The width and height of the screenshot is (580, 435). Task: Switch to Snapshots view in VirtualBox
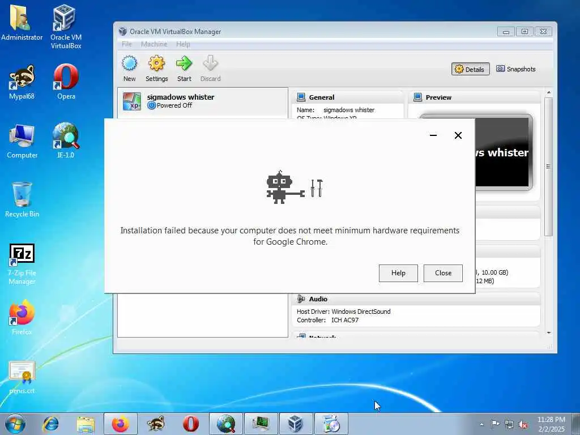tap(515, 69)
